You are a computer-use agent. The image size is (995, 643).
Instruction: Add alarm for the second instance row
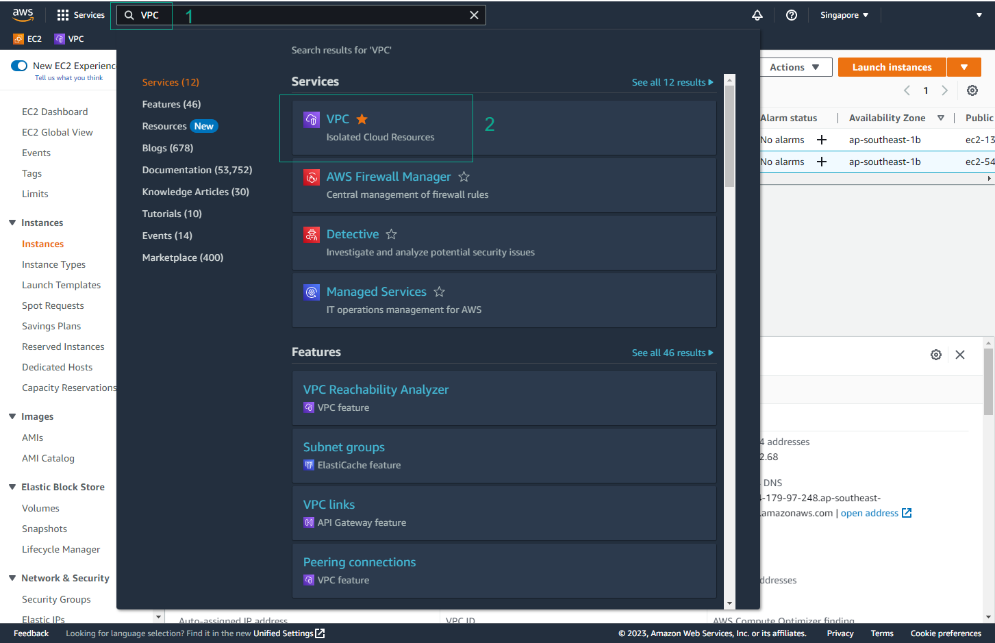[822, 162]
